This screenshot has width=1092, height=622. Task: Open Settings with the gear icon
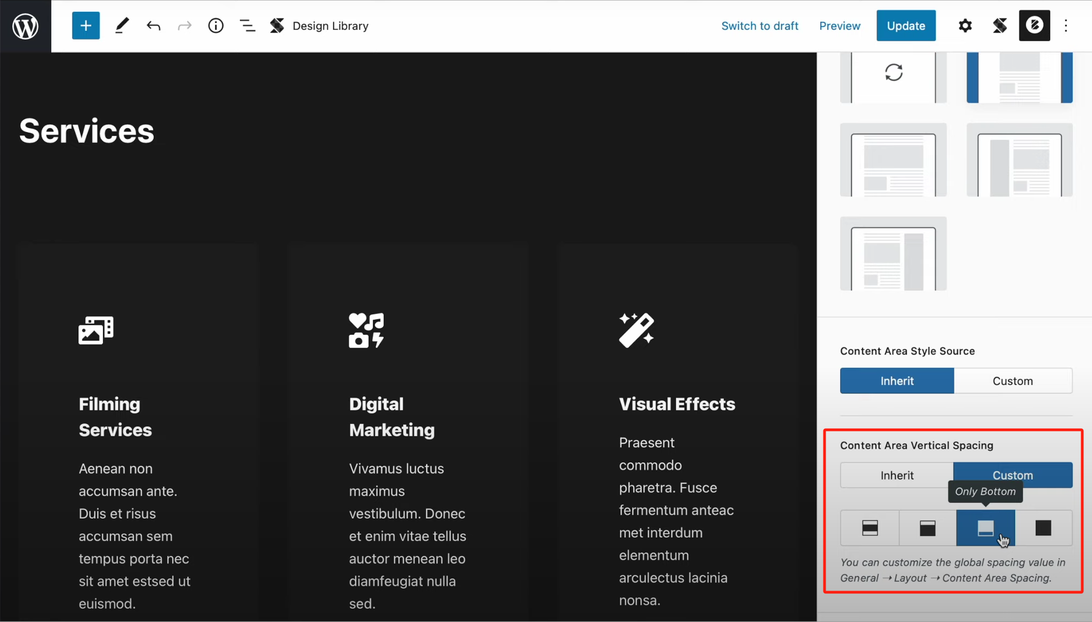click(965, 25)
